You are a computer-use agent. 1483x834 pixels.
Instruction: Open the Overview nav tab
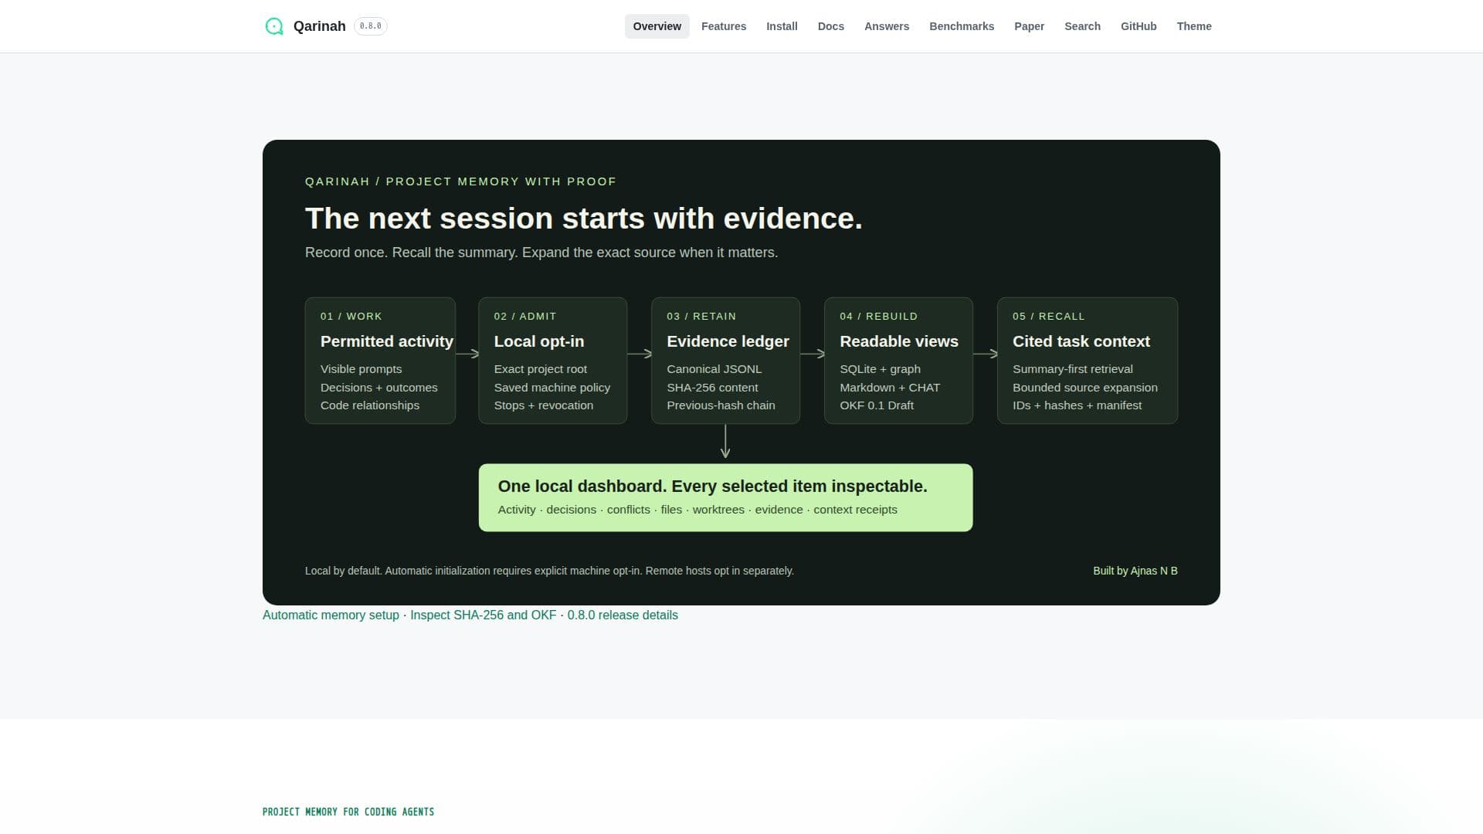click(657, 26)
